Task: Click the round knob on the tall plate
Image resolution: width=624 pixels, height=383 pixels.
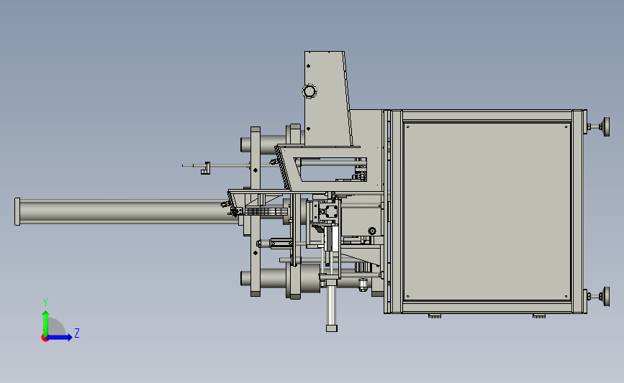Action: [x=309, y=91]
